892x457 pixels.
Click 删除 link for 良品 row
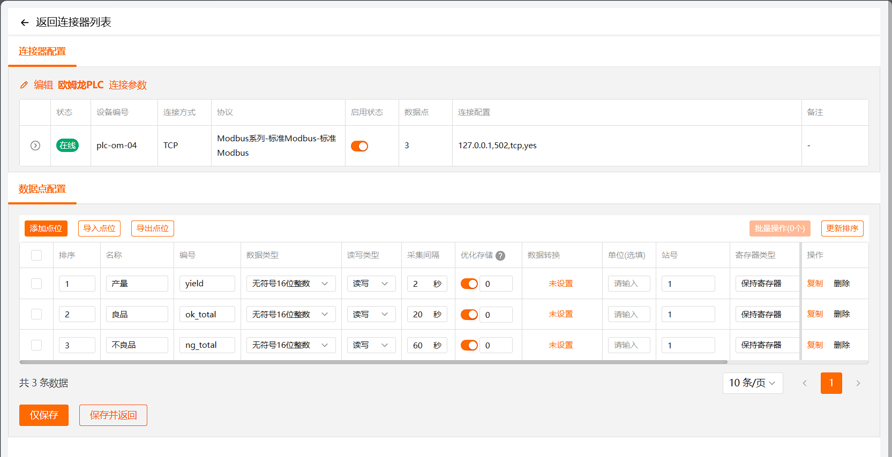[842, 314]
